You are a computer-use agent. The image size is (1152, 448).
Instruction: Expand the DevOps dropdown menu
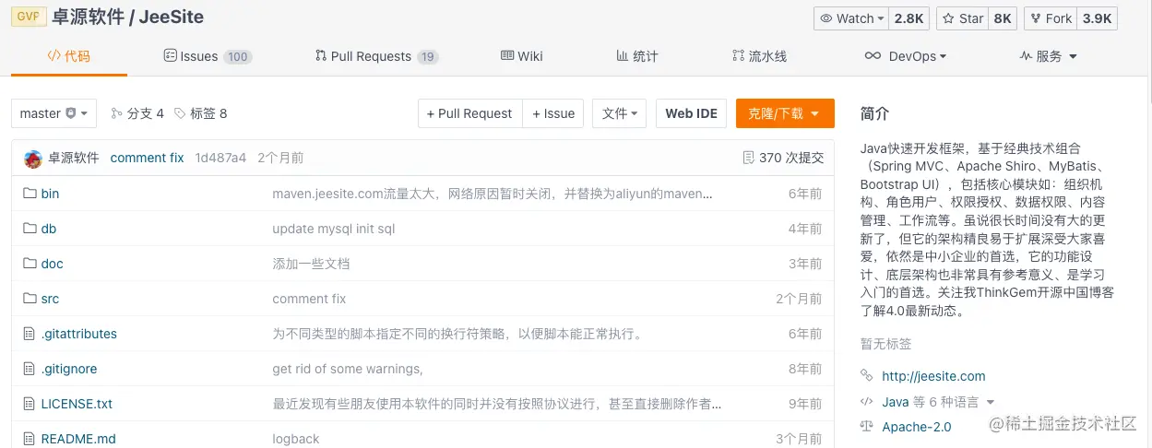pos(906,56)
